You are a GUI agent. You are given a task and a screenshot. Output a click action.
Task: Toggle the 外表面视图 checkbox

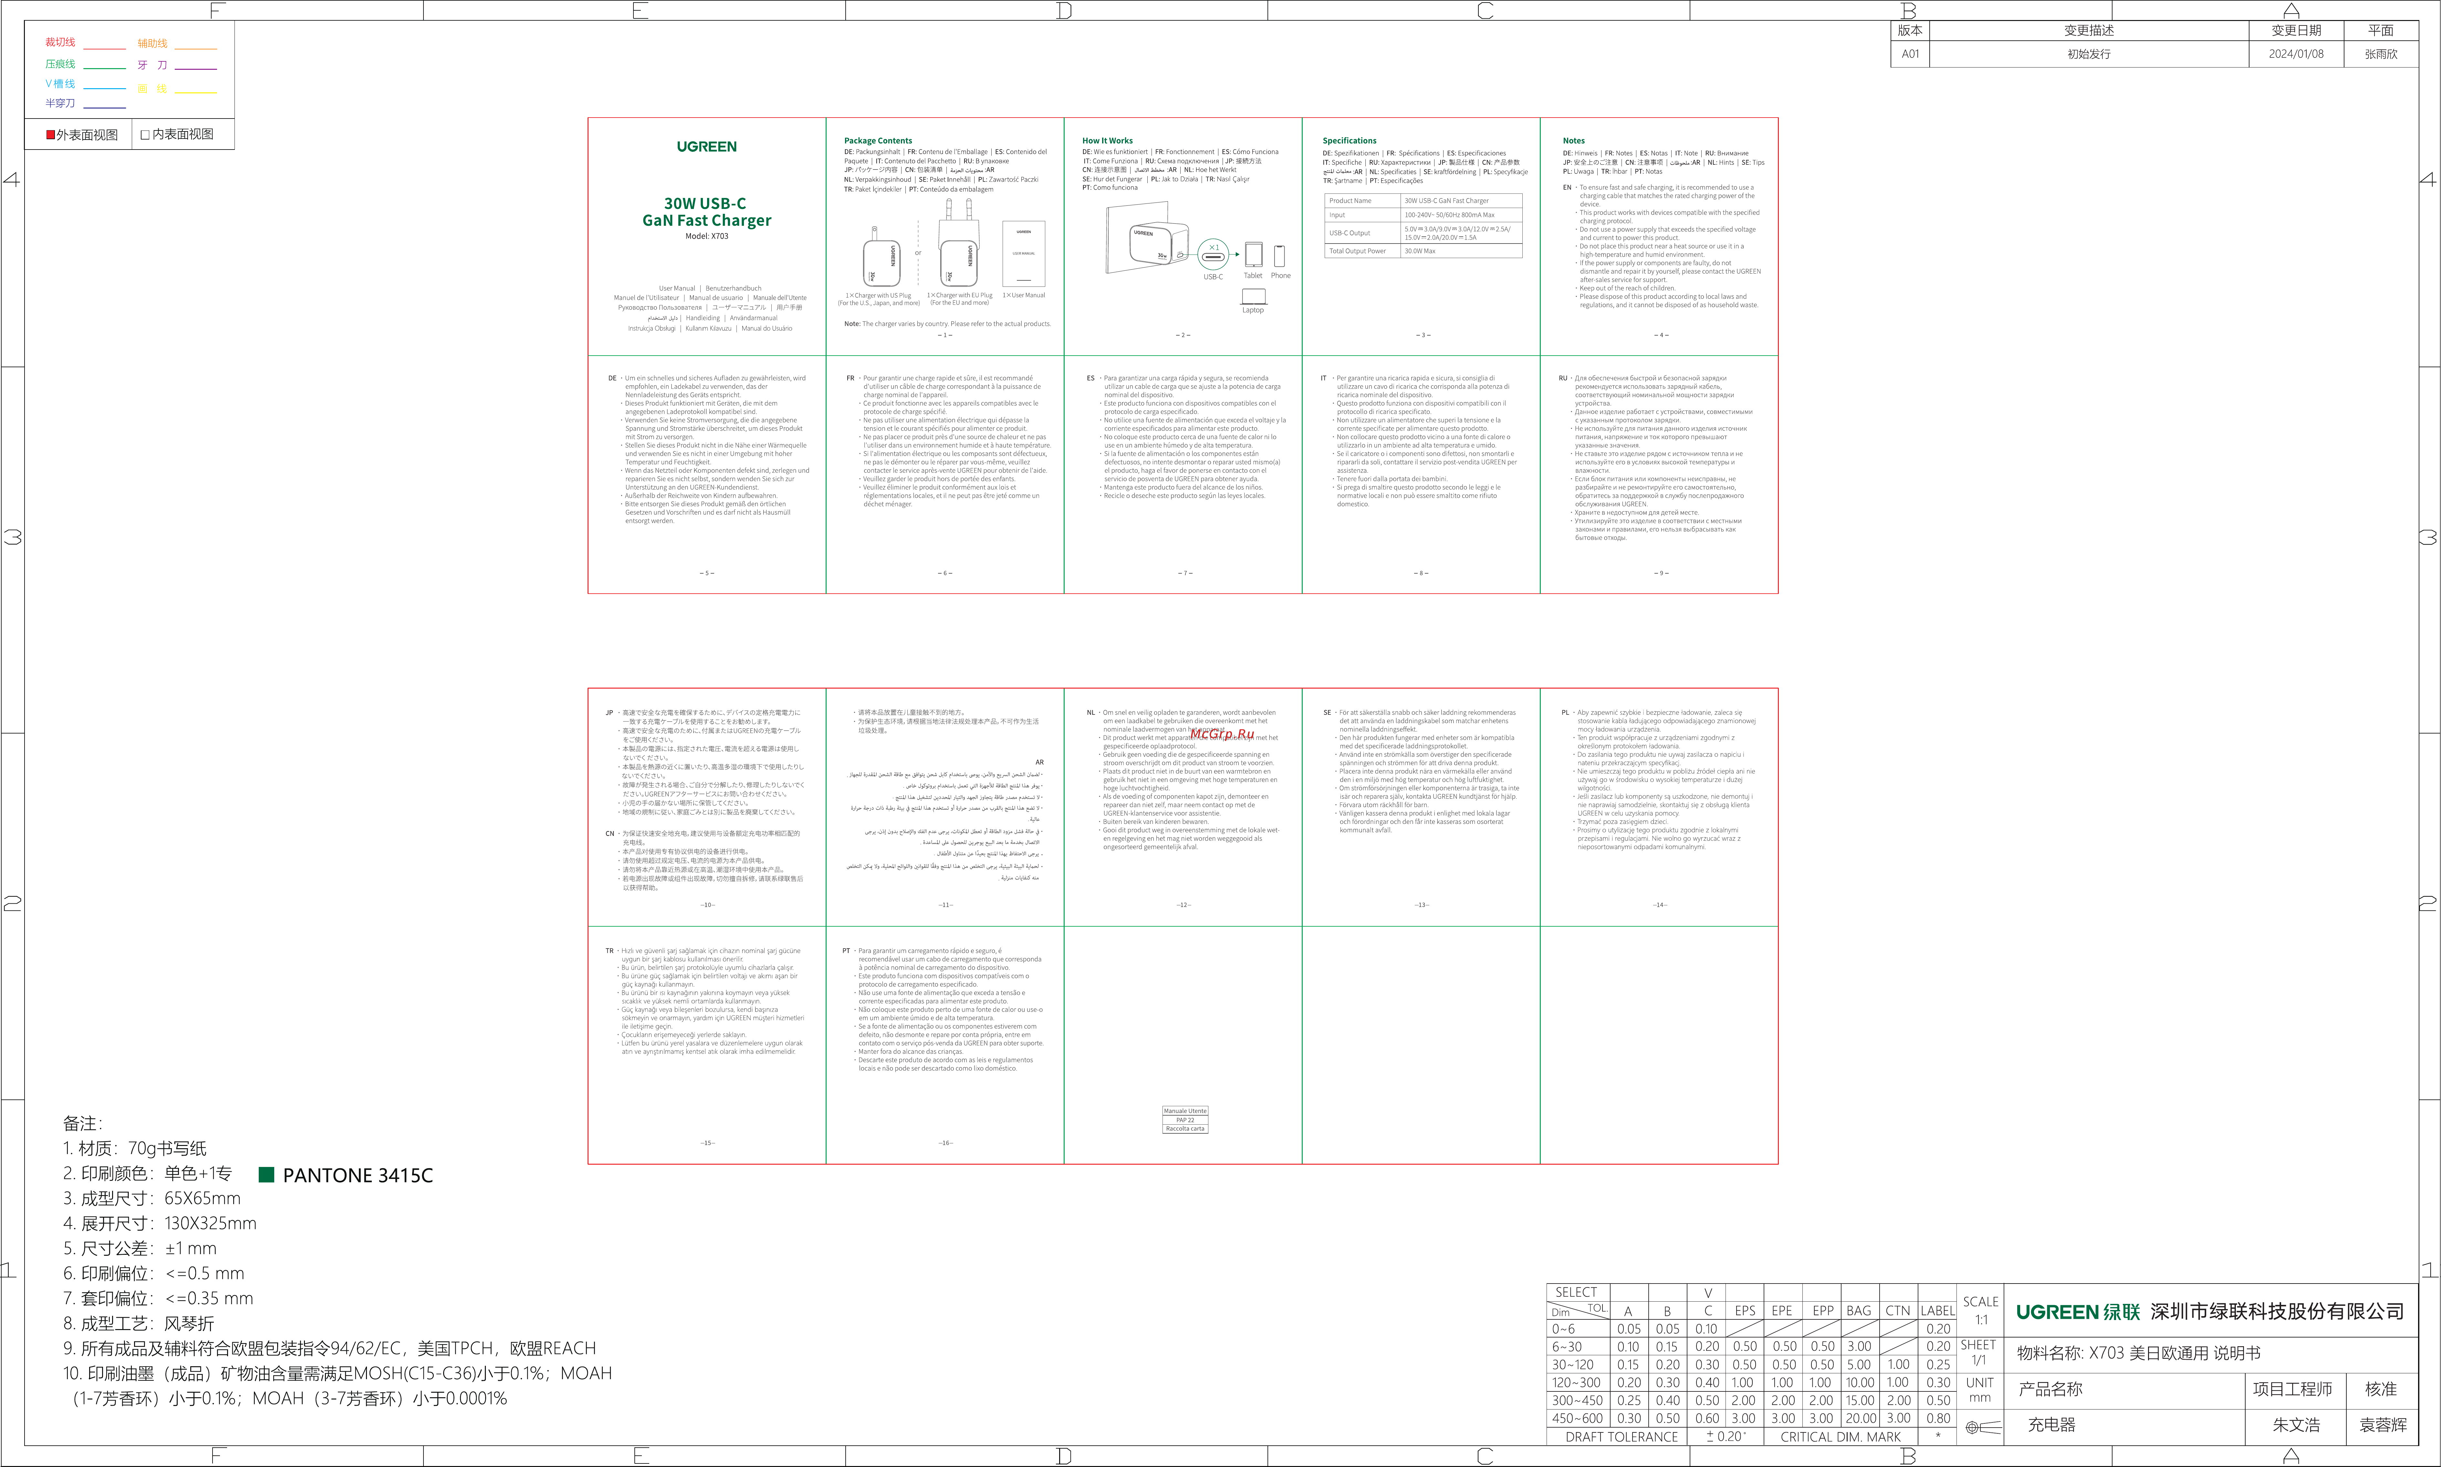pos(50,134)
